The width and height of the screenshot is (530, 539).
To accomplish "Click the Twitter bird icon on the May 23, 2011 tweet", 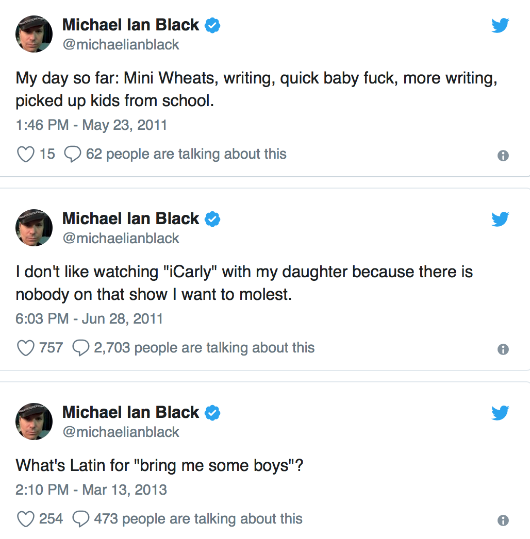I will [x=500, y=25].
